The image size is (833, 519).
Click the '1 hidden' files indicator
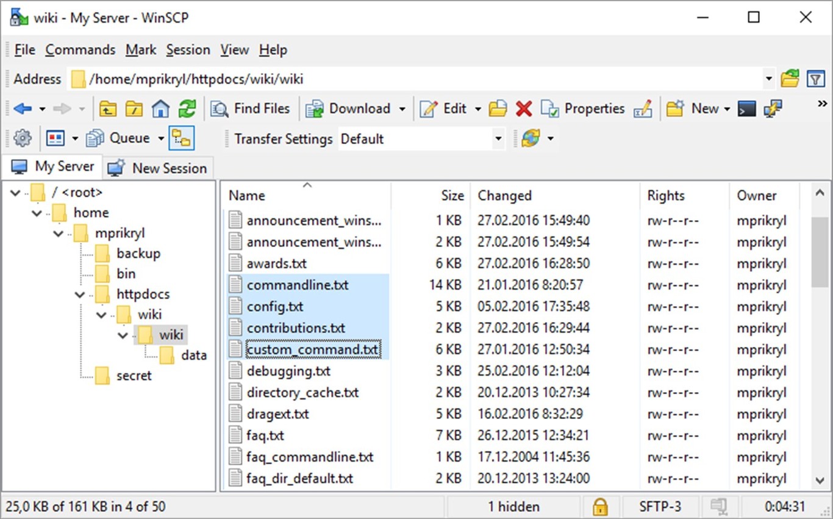click(x=514, y=506)
